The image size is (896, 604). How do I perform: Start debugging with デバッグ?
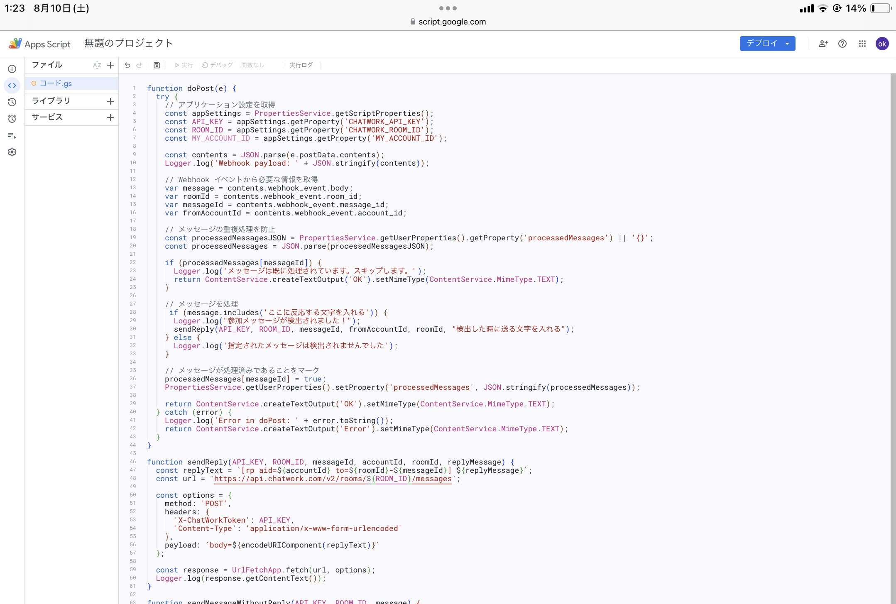[217, 65]
